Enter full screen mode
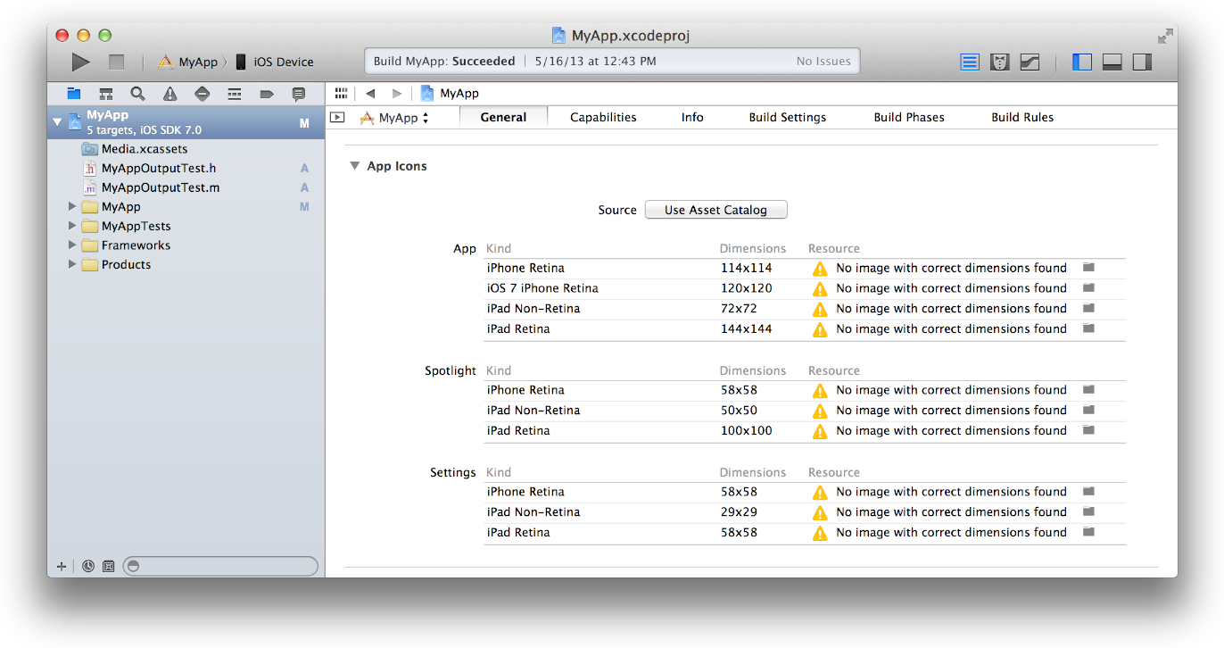The image size is (1224, 648). point(1165,36)
